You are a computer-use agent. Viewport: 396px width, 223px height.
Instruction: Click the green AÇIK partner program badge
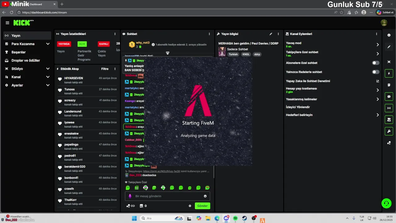[82, 44]
